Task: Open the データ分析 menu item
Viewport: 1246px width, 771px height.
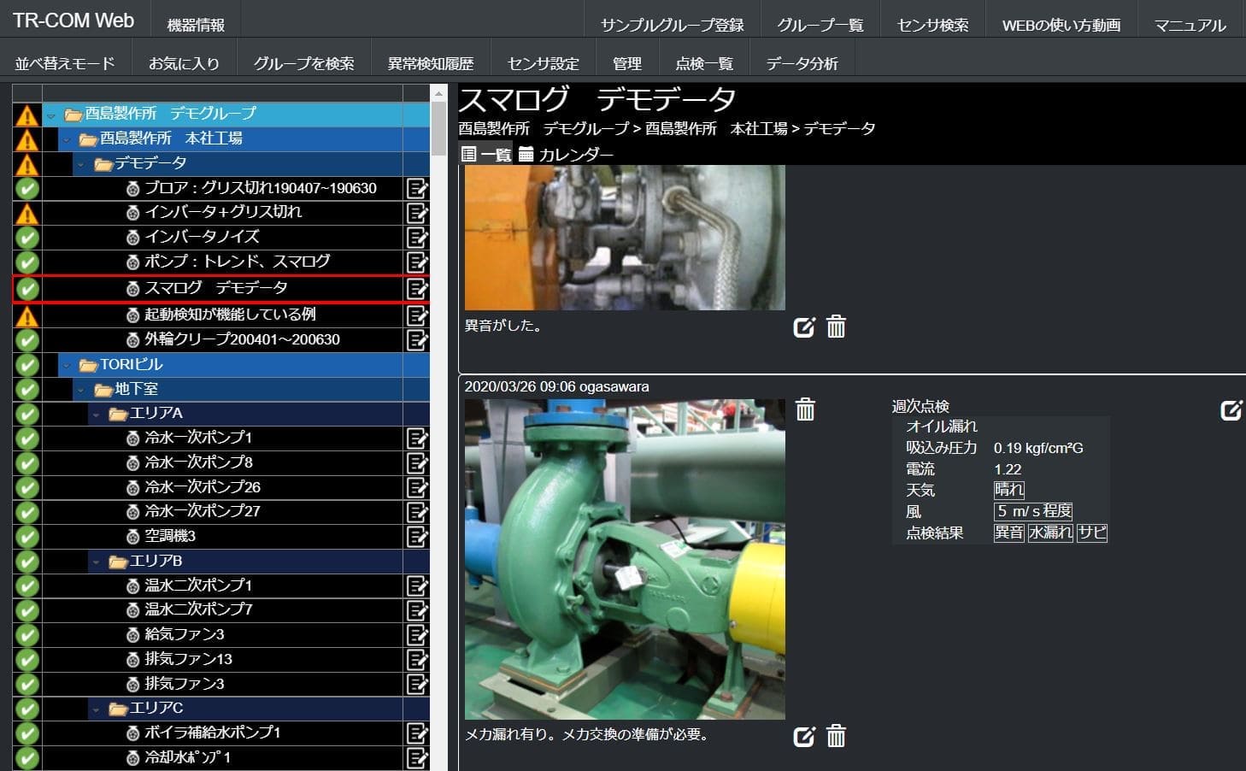Action: click(x=802, y=63)
